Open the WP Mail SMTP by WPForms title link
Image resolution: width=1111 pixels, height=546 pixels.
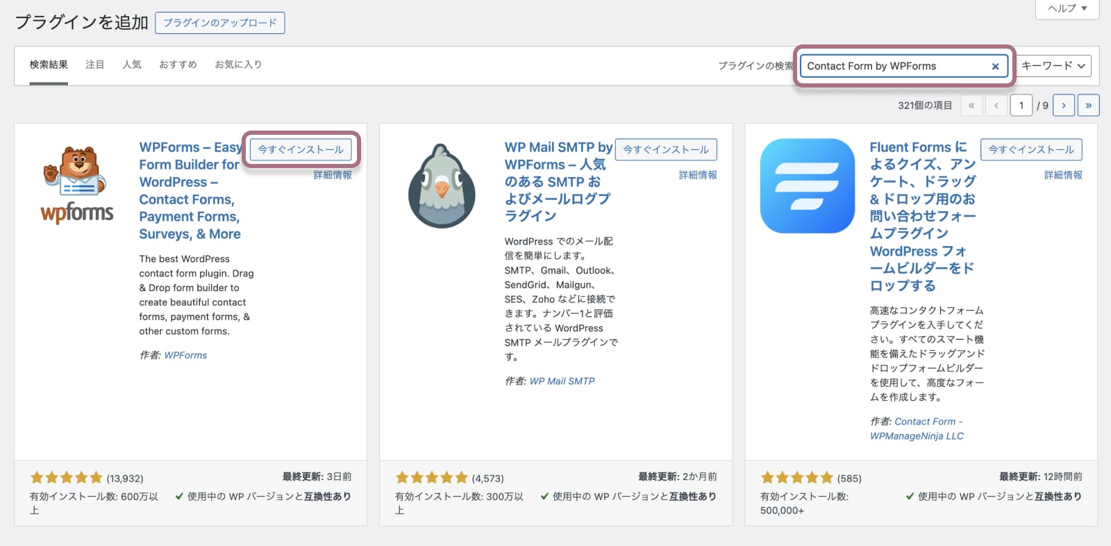[x=558, y=181]
